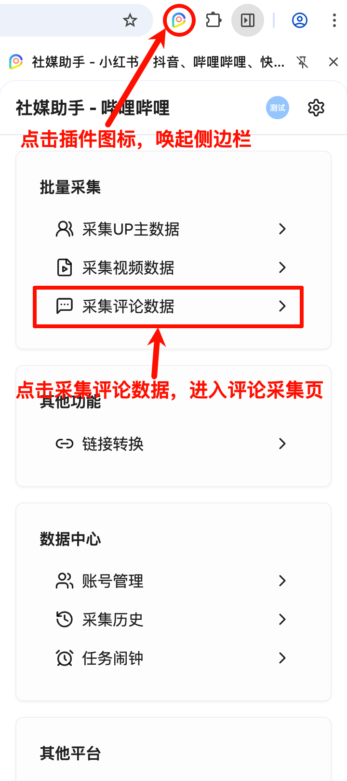The width and height of the screenshot is (347, 781).
Task: Click the alarm clock icon for 任务闹钟
Action: [x=65, y=658]
